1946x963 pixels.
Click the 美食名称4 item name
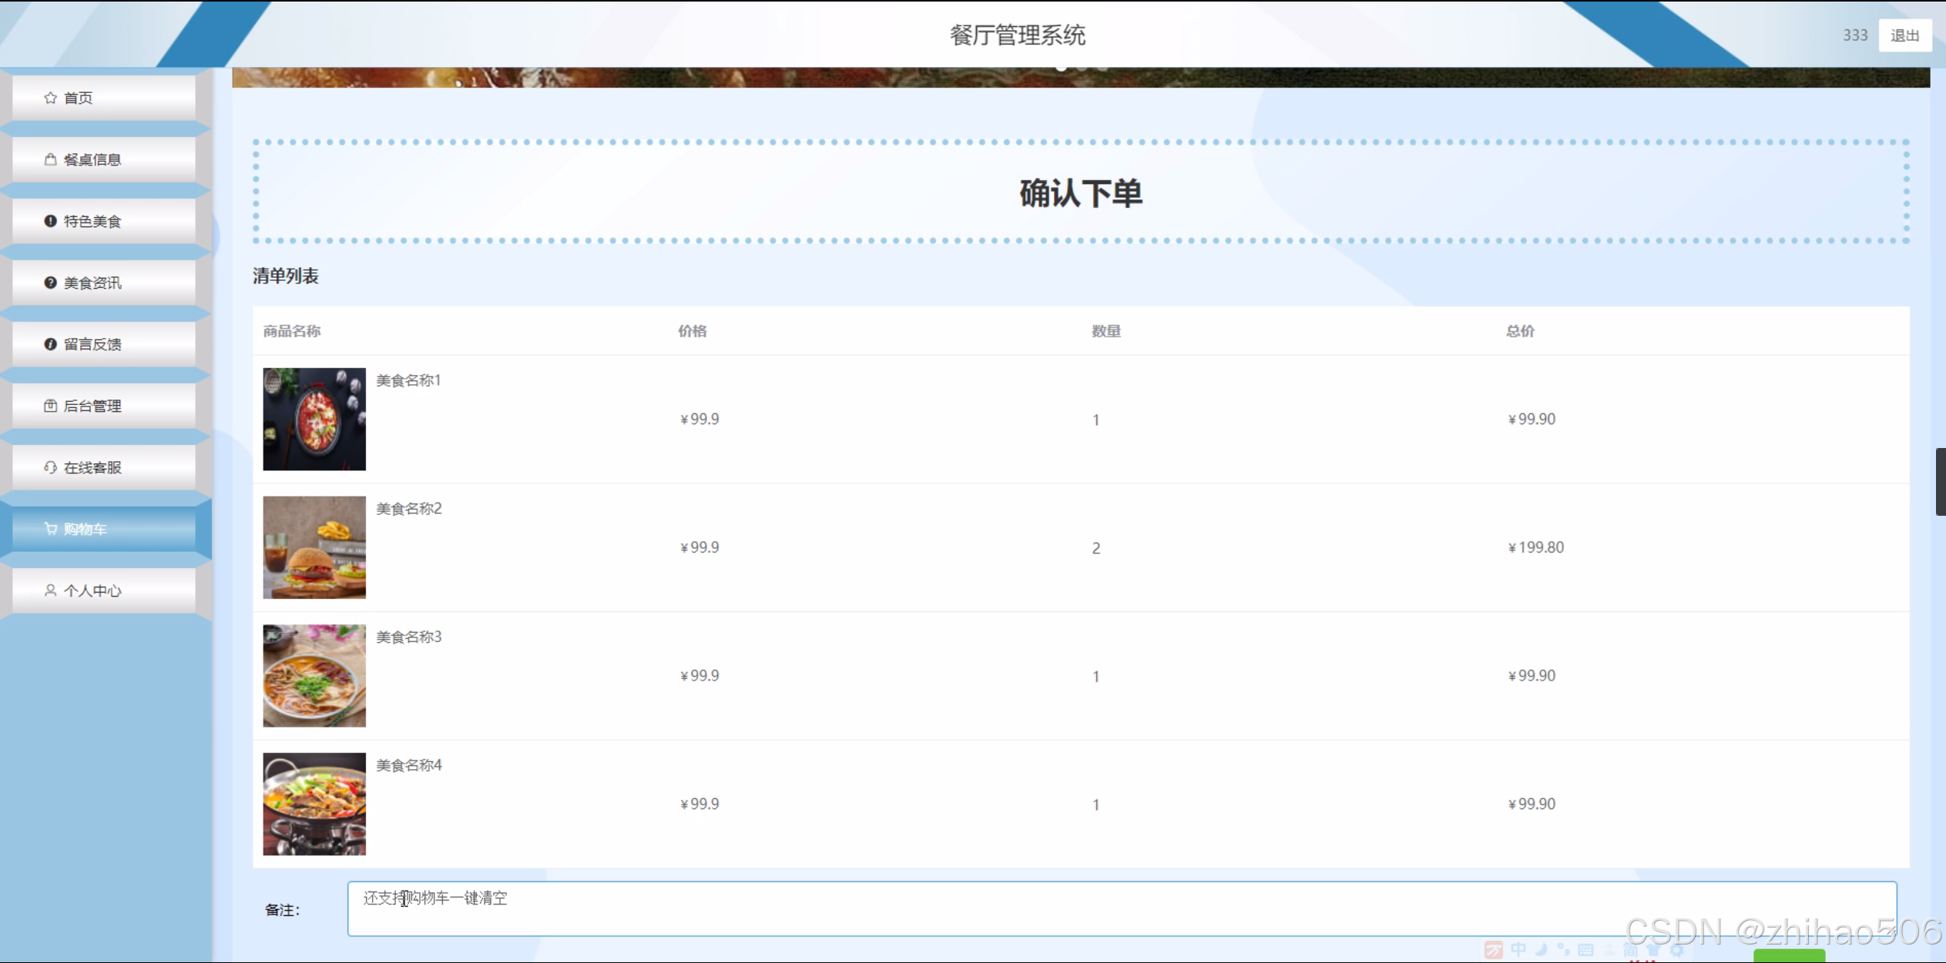tap(409, 765)
